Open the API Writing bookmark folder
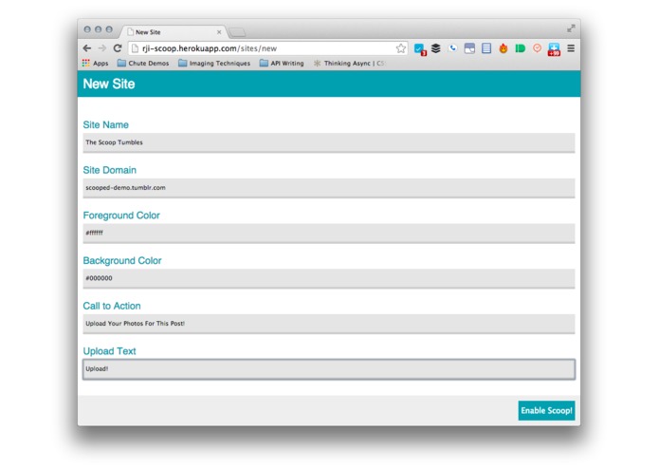Viewport: 659px width, 469px height. (x=282, y=63)
